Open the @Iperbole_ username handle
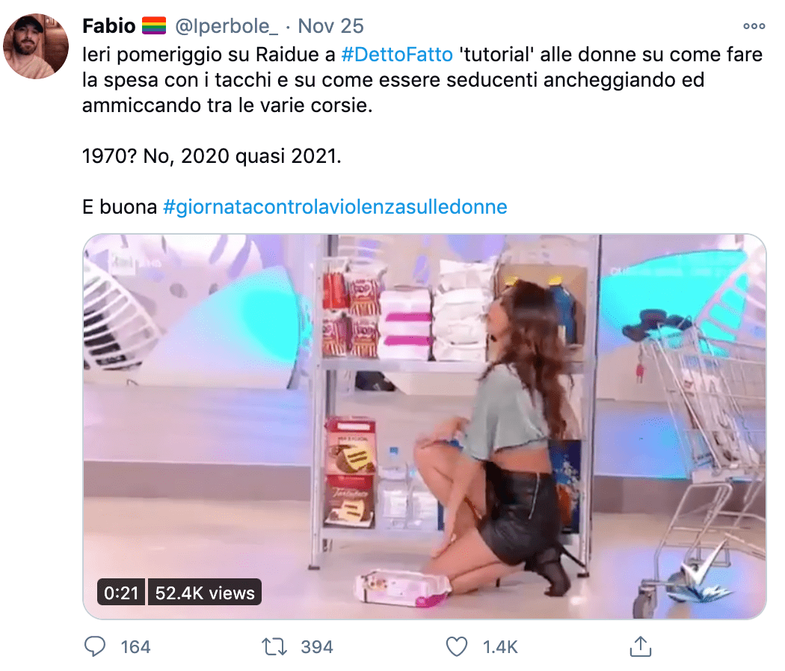Image resolution: width=785 pixels, height=671 pixels. click(227, 26)
